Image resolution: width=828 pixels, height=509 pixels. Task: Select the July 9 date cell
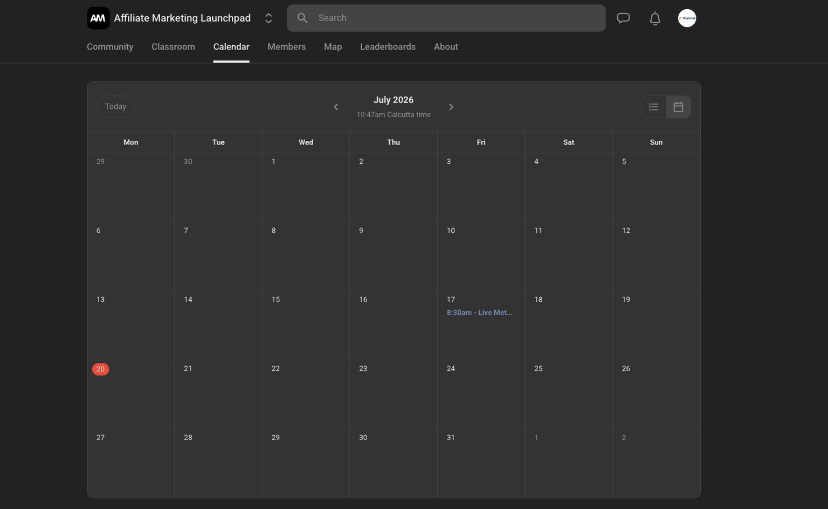pyautogui.click(x=394, y=257)
